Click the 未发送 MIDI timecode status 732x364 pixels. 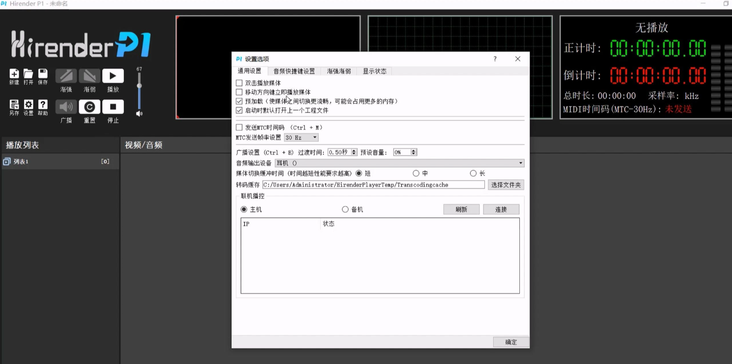click(x=678, y=109)
